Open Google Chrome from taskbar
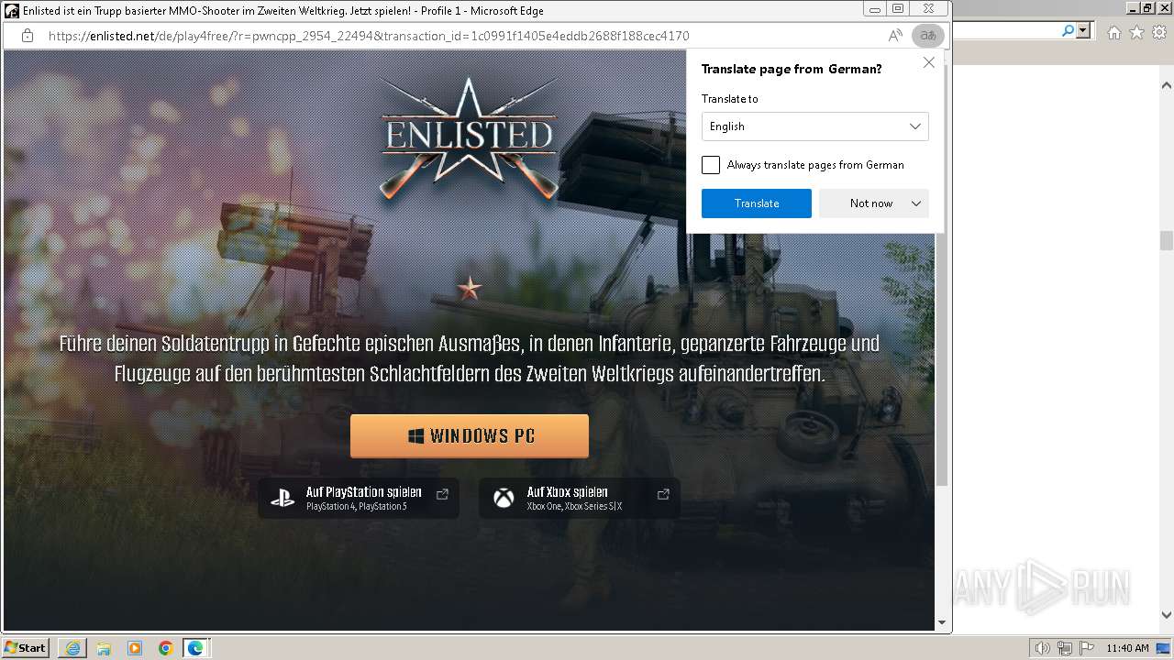 (x=166, y=648)
